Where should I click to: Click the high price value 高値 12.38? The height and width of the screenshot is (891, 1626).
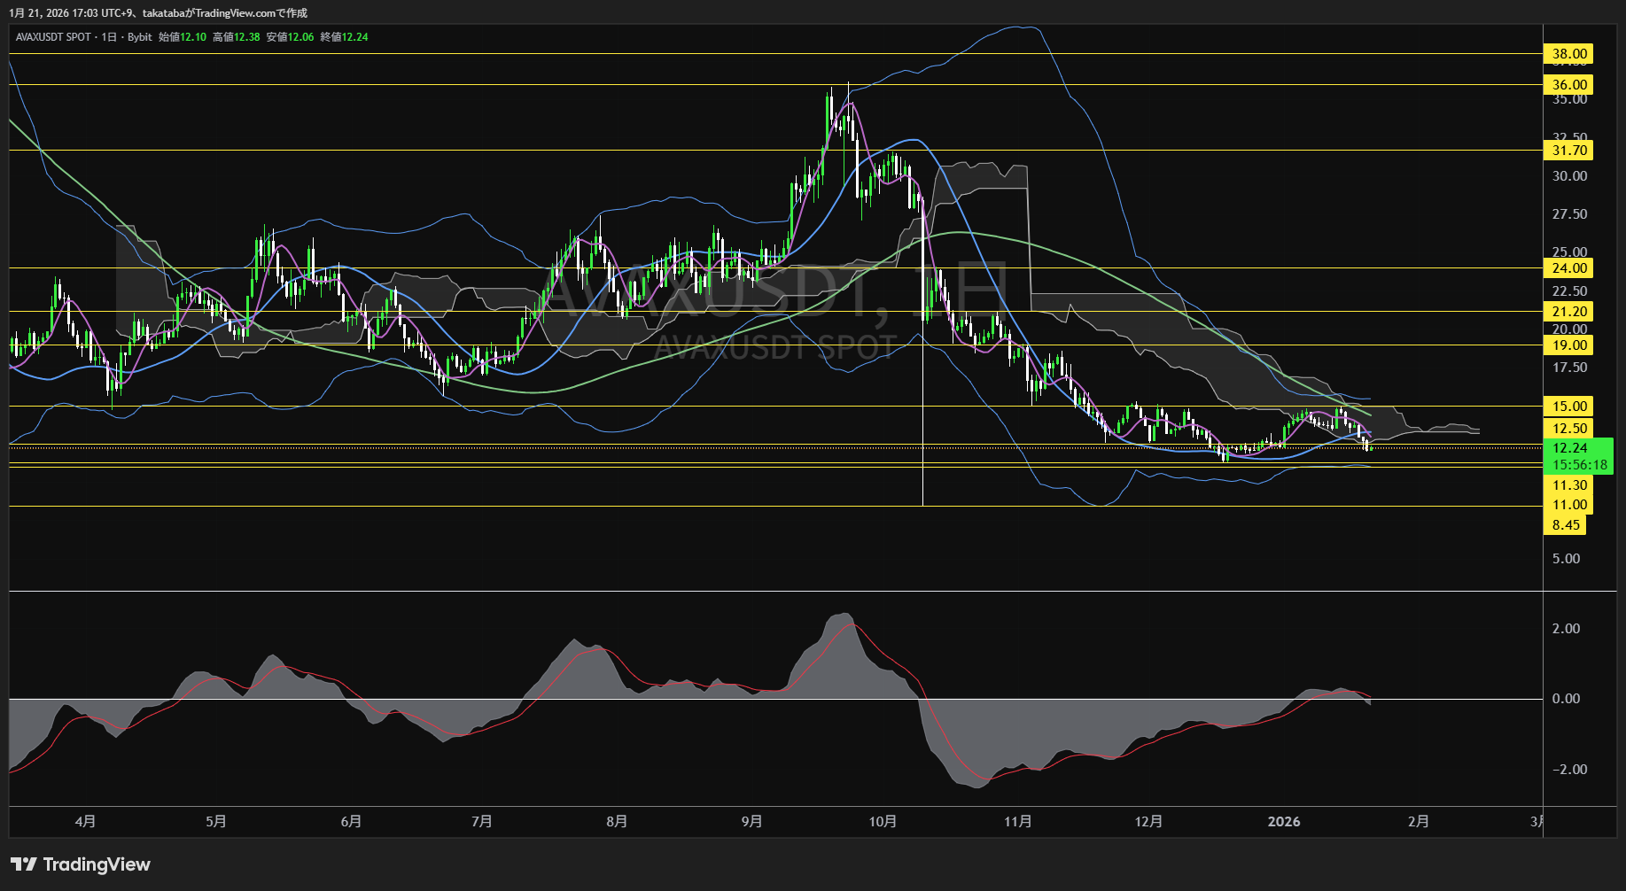coord(237,37)
